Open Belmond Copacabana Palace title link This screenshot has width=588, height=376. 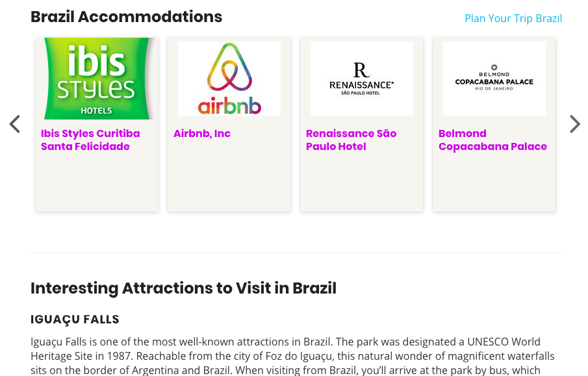pyautogui.click(x=492, y=140)
